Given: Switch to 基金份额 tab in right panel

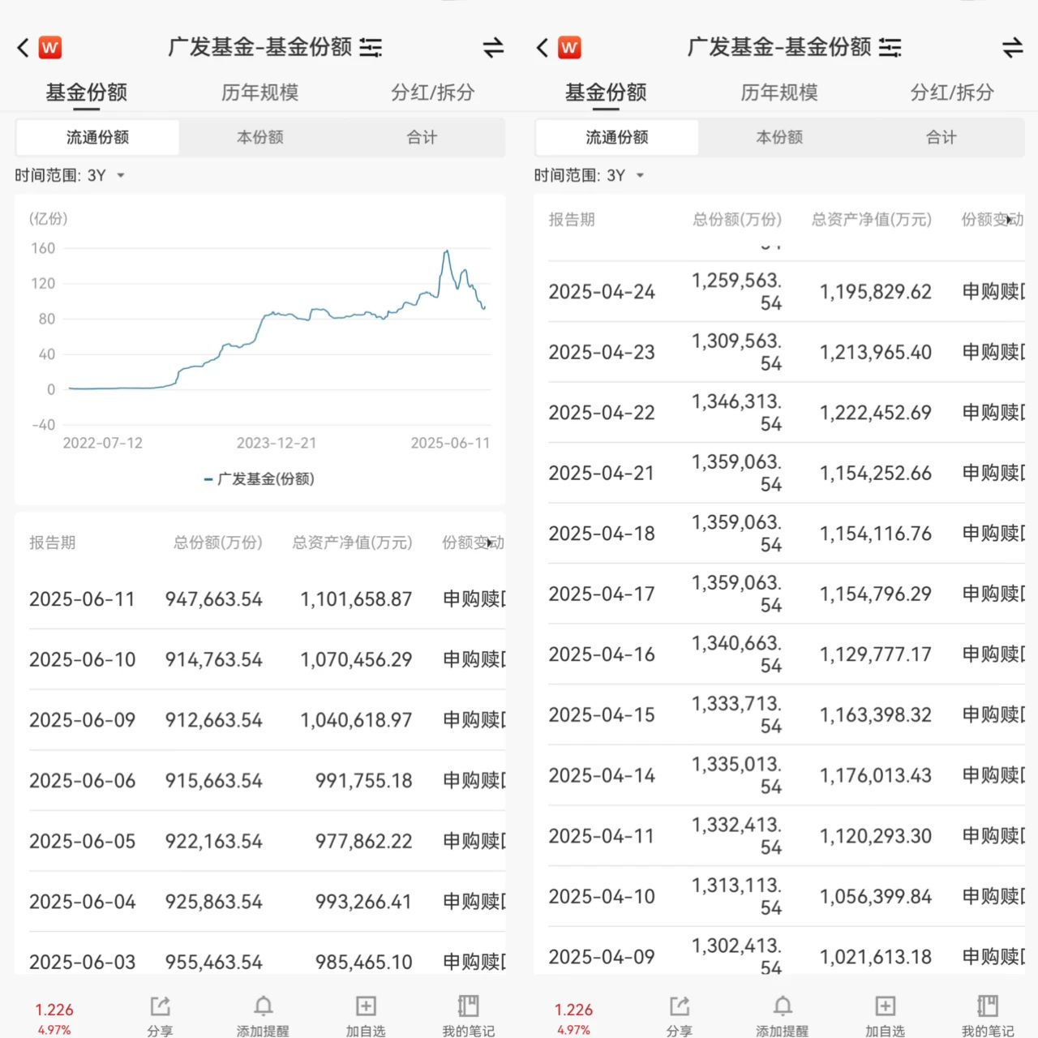Looking at the screenshot, I should (x=605, y=92).
